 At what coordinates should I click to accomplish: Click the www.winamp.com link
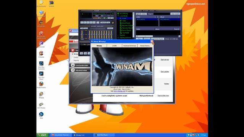[119, 91]
